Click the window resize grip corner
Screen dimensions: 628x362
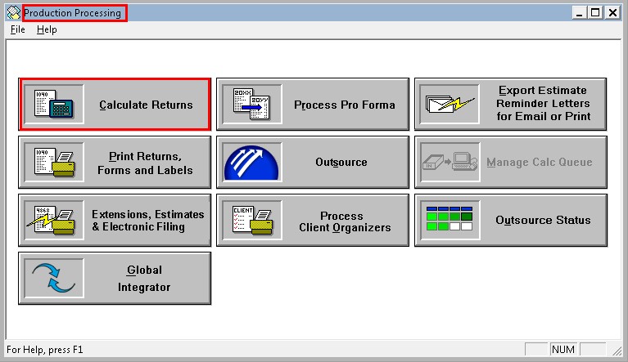(617, 351)
